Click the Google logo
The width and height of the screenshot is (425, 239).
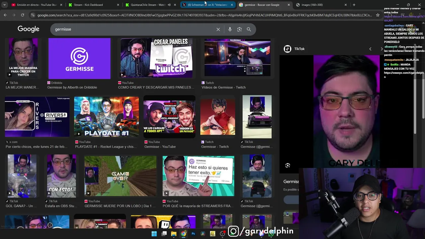(29, 29)
